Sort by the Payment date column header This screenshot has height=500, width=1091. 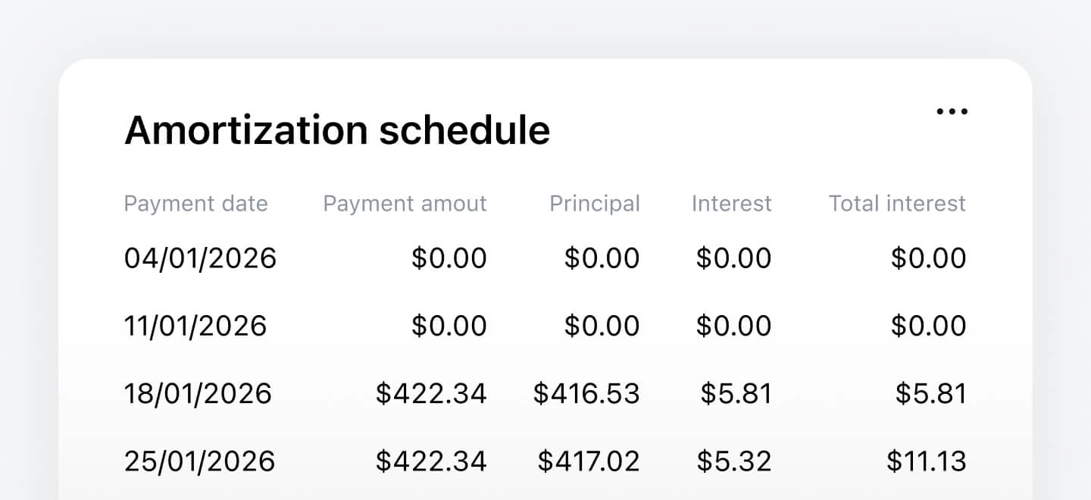coord(195,203)
